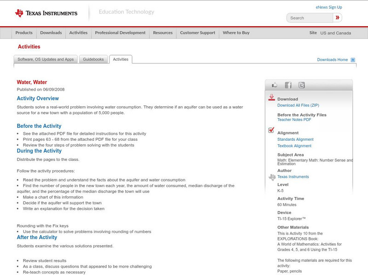
Task: Open the Where to Buy menu
Action: point(236,33)
